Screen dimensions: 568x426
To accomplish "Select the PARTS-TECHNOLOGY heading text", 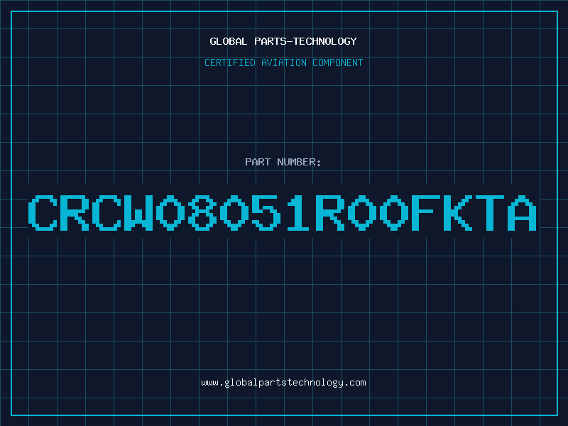I will click(x=305, y=41).
